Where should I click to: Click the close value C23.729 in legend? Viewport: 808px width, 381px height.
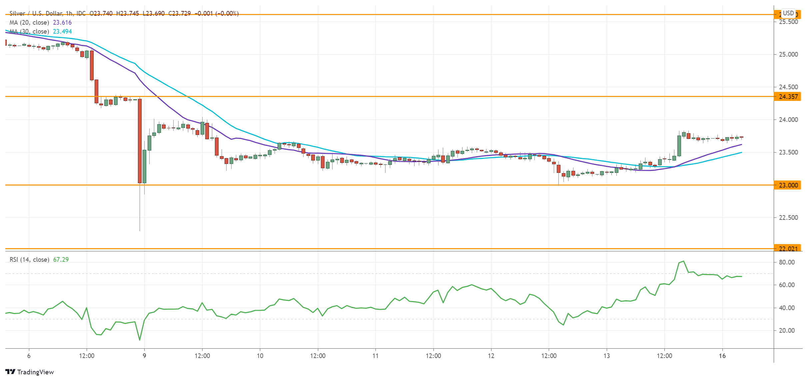180,13
